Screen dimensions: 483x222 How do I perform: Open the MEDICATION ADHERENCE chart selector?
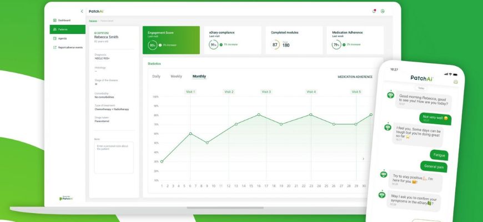355,77
